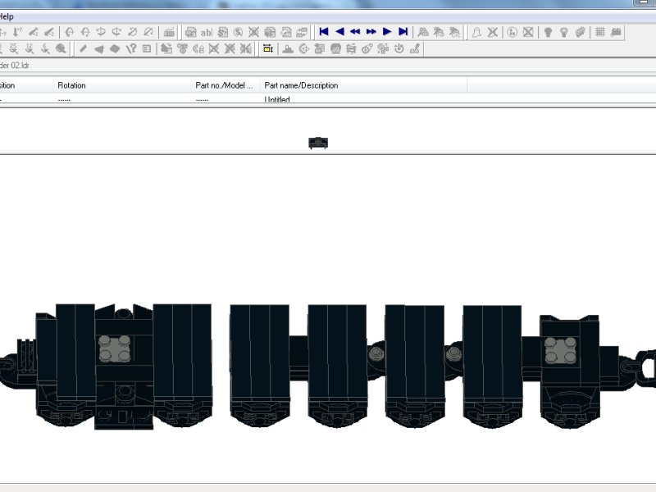Toggle the grid icon in toolbar
The width and height of the screenshot is (656, 492).
tap(600, 32)
